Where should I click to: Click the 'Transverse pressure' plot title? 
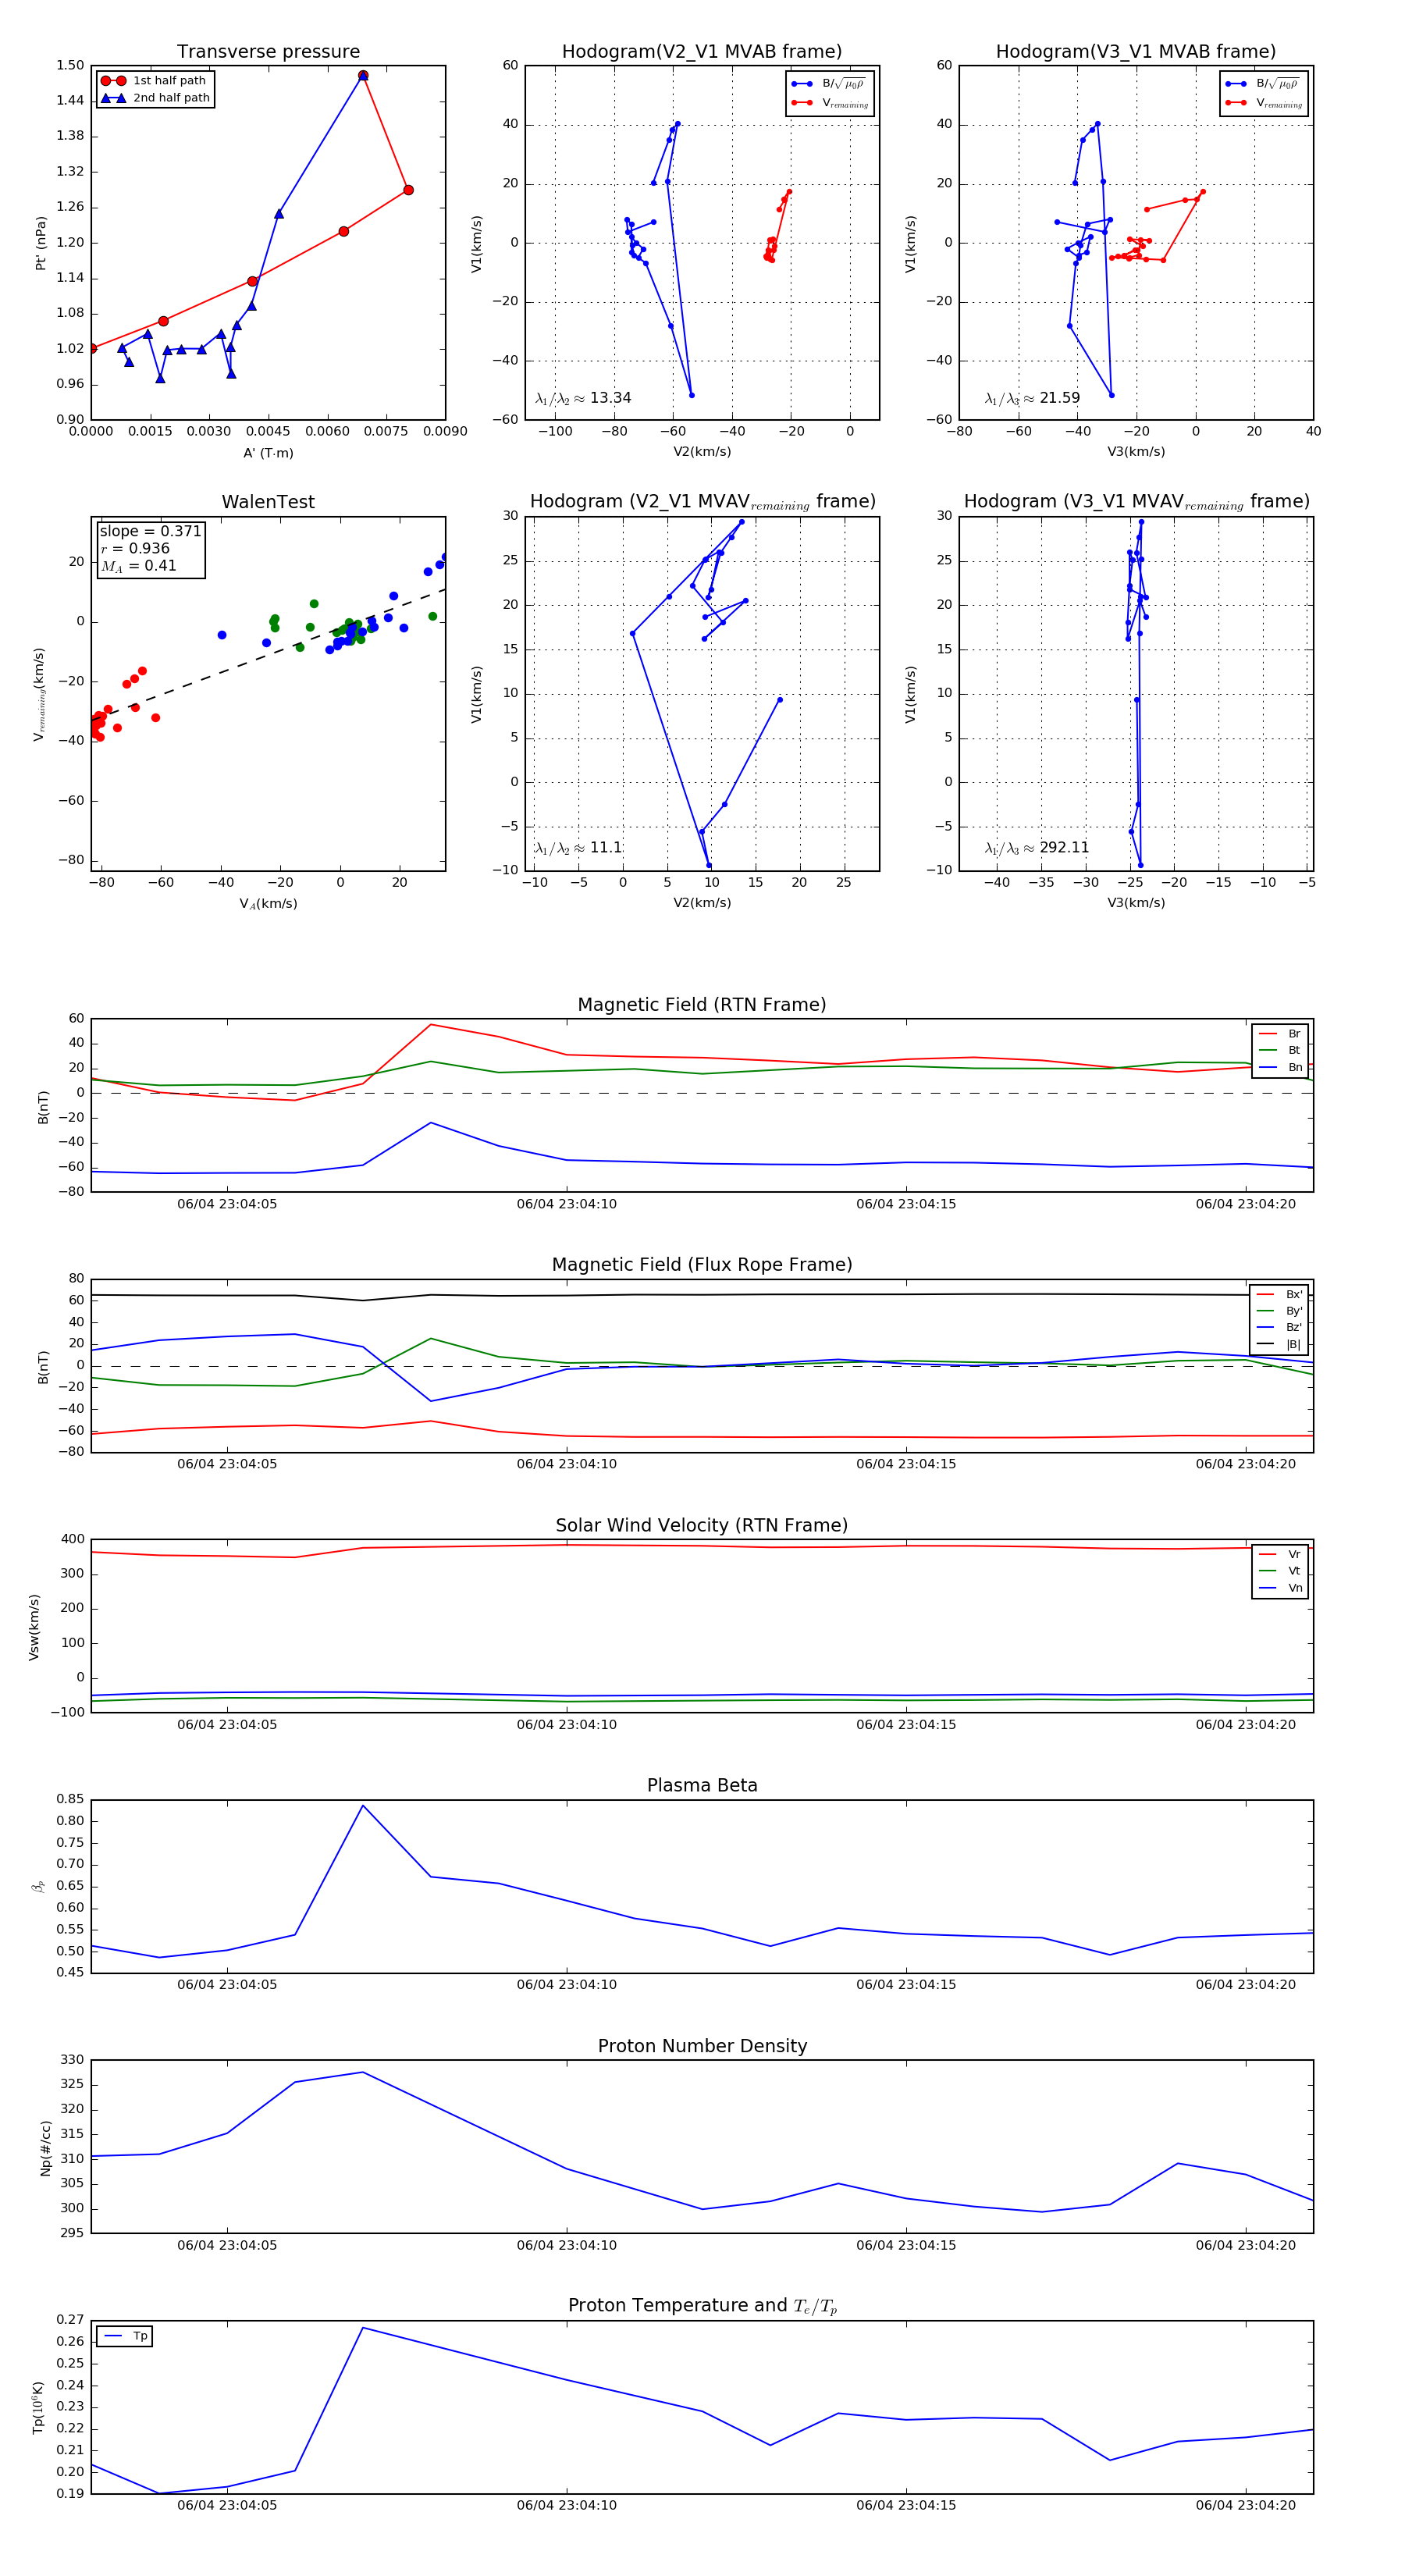click(268, 52)
